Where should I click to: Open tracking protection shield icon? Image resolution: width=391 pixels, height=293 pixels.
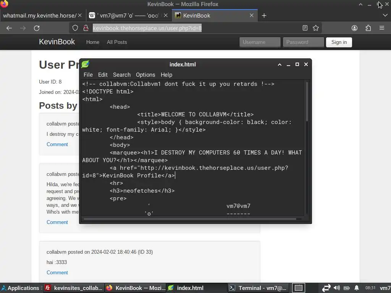coord(75,28)
